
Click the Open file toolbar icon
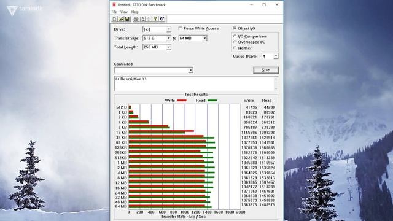pyautogui.click(x=120, y=19)
